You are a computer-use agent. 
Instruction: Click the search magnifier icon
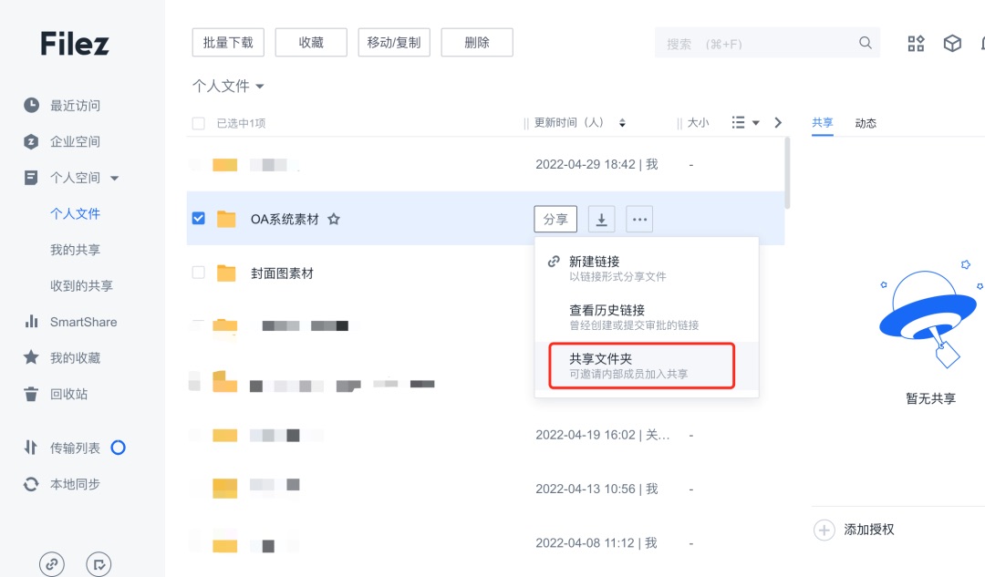coord(865,43)
